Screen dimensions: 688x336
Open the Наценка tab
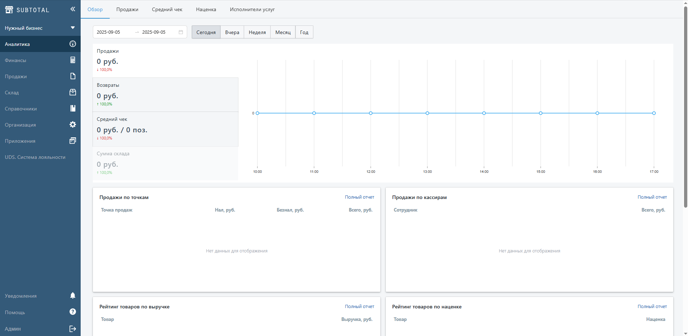206,9
